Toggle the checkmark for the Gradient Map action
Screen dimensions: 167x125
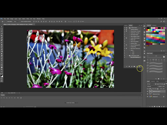125,47
